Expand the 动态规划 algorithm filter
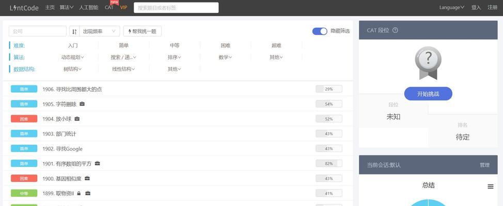Image resolution: width=503 pixels, height=206 pixels. [72, 57]
